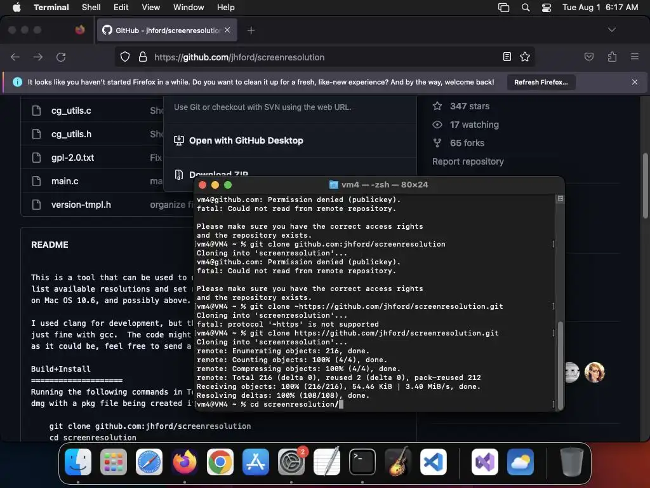Click the 65 forks link

coord(467,143)
